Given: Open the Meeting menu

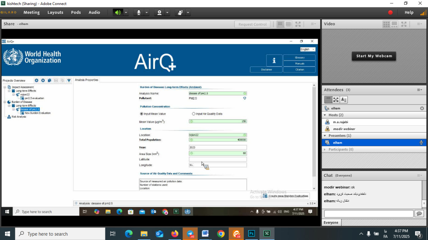Looking at the screenshot, I should tap(31, 12).
